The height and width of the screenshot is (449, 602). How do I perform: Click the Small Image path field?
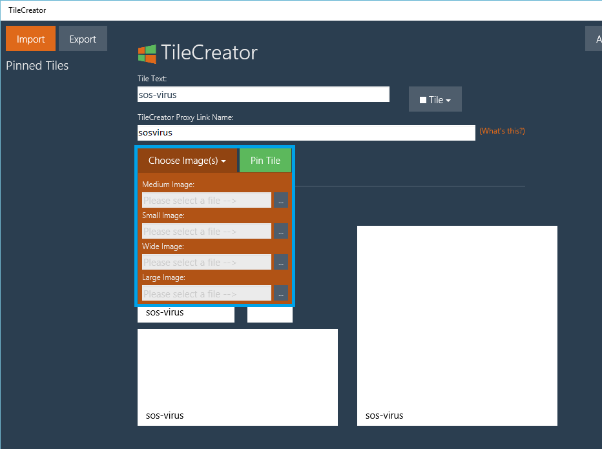(206, 231)
